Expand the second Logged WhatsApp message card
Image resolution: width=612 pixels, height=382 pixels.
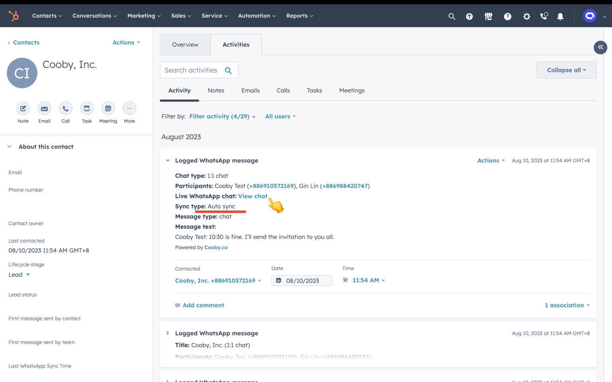168,333
